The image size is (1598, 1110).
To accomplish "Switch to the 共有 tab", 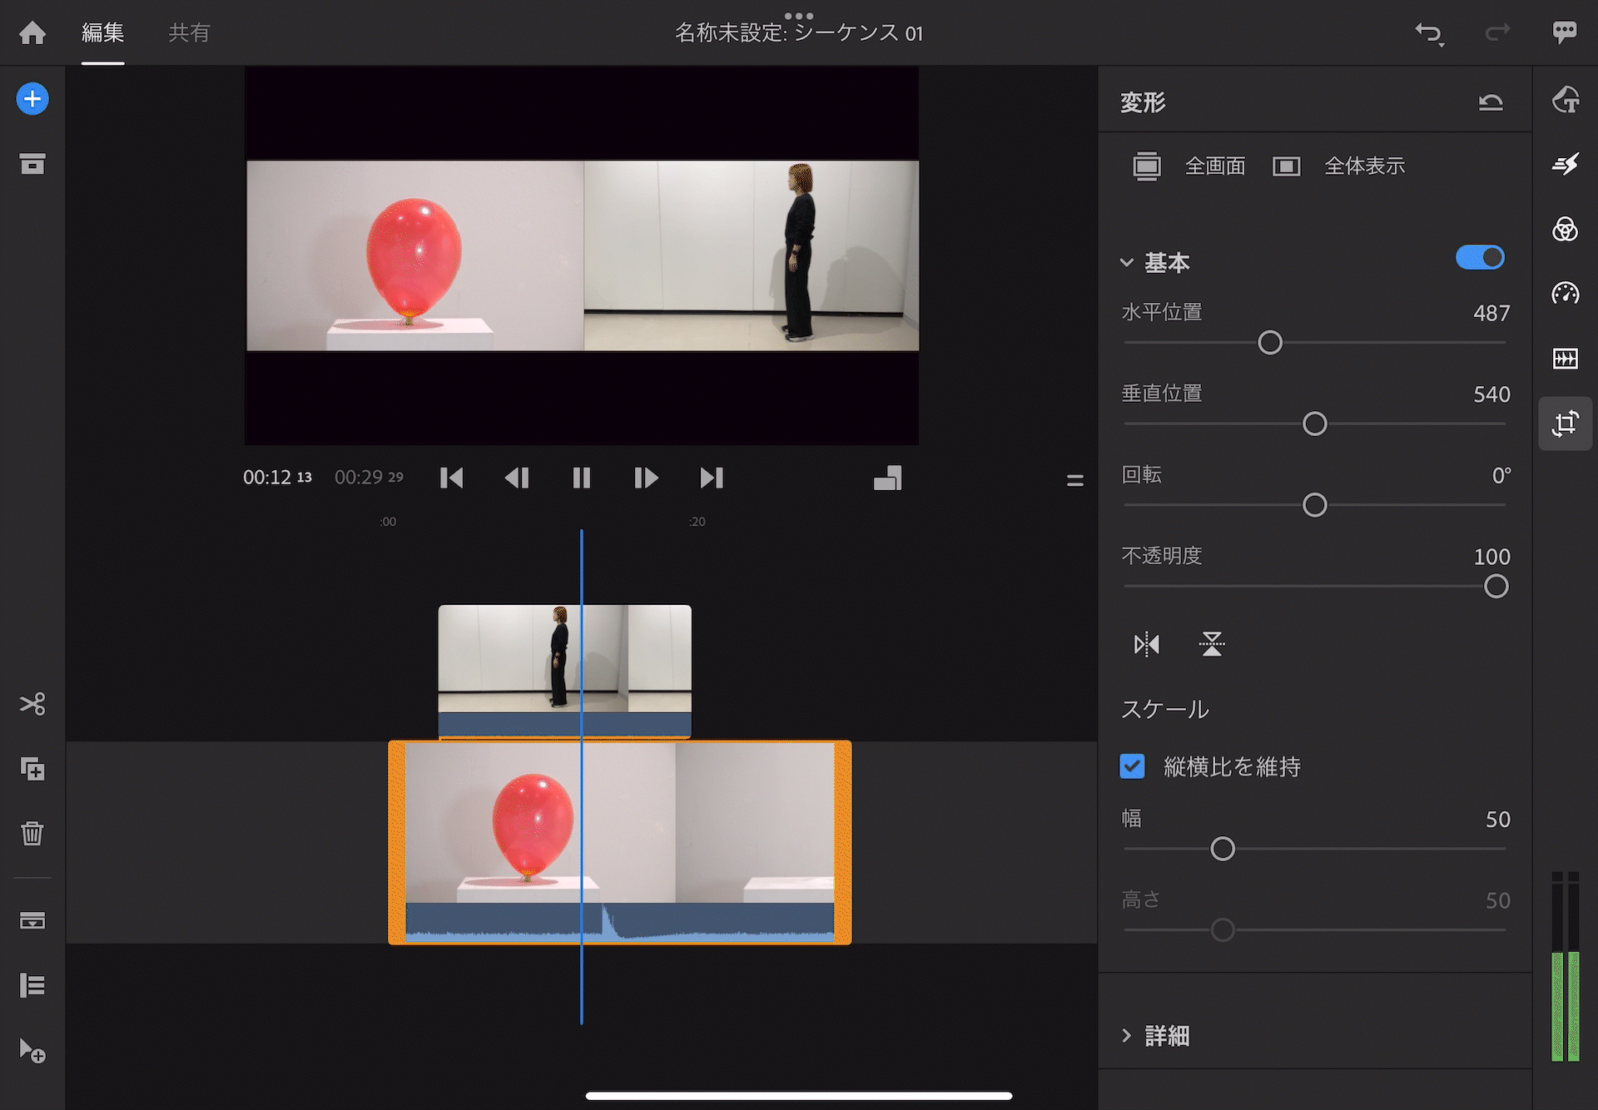I will coord(189,33).
